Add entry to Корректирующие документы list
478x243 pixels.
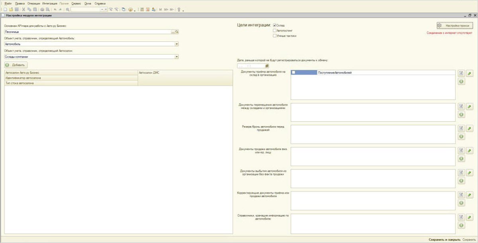coord(461,203)
